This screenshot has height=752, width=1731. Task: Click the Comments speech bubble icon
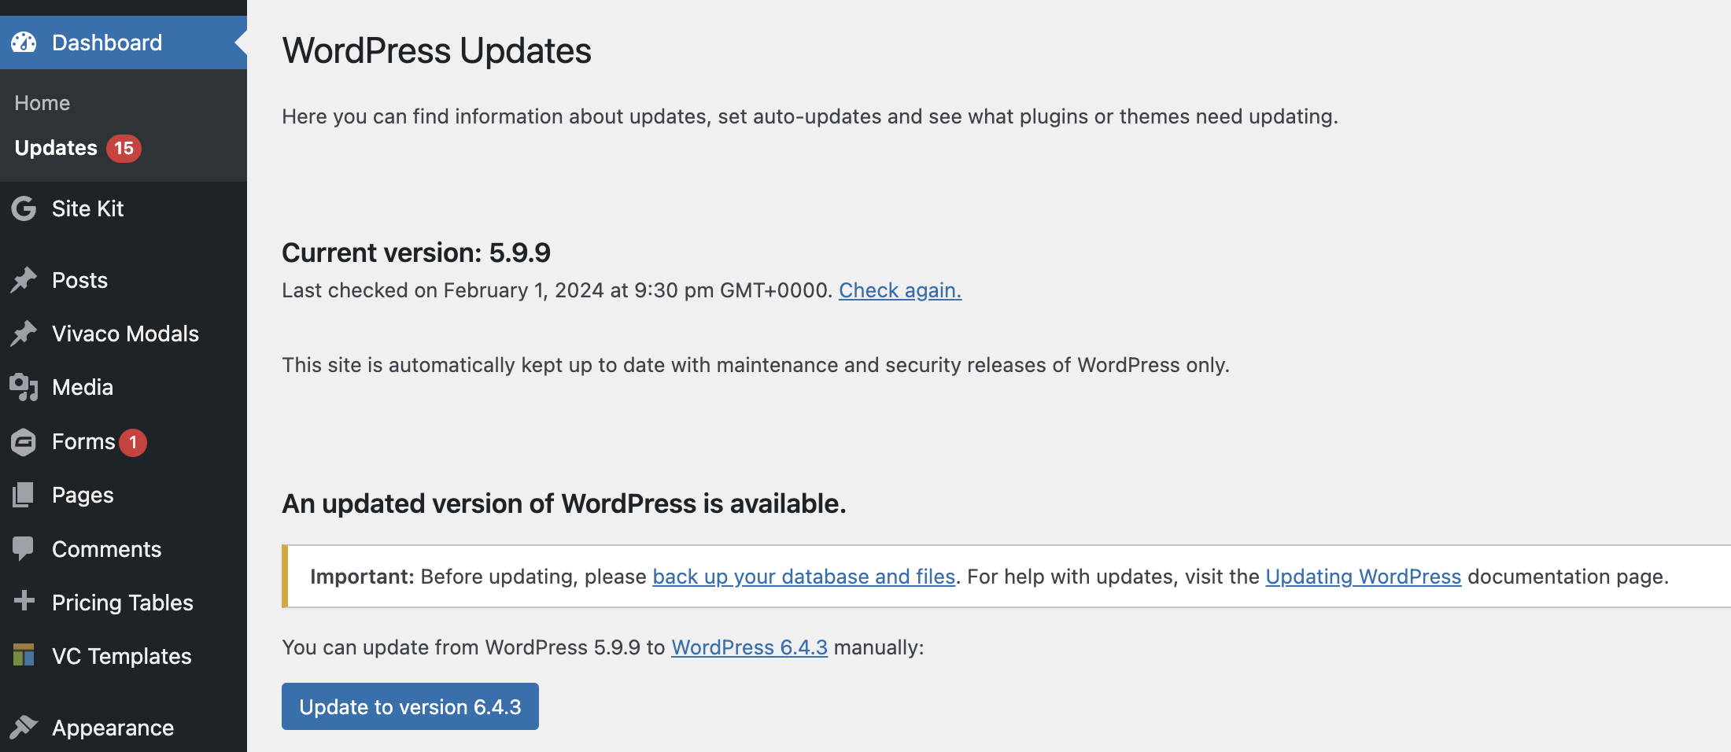[x=24, y=548]
